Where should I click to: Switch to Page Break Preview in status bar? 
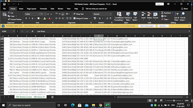(x=161, y=101)
